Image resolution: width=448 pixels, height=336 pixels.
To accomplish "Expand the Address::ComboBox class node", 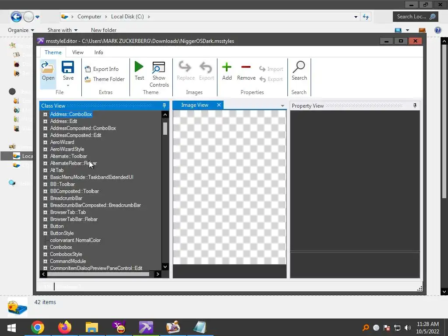I will click(45, 114).
